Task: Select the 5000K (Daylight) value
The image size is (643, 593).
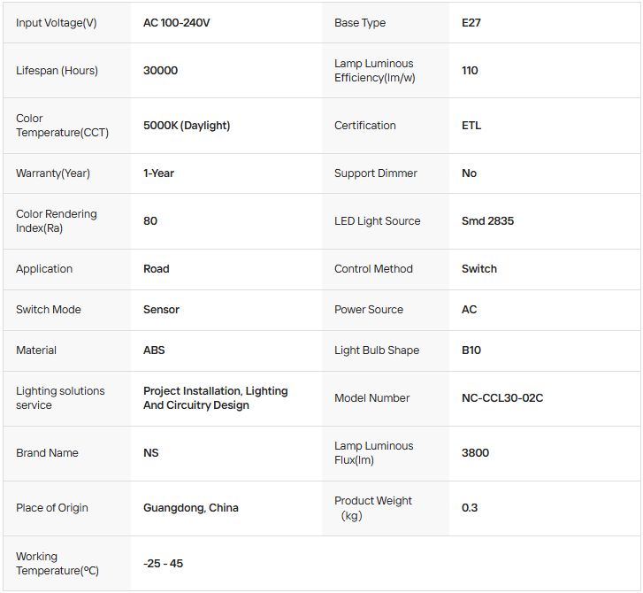Action: coord(187,126)
